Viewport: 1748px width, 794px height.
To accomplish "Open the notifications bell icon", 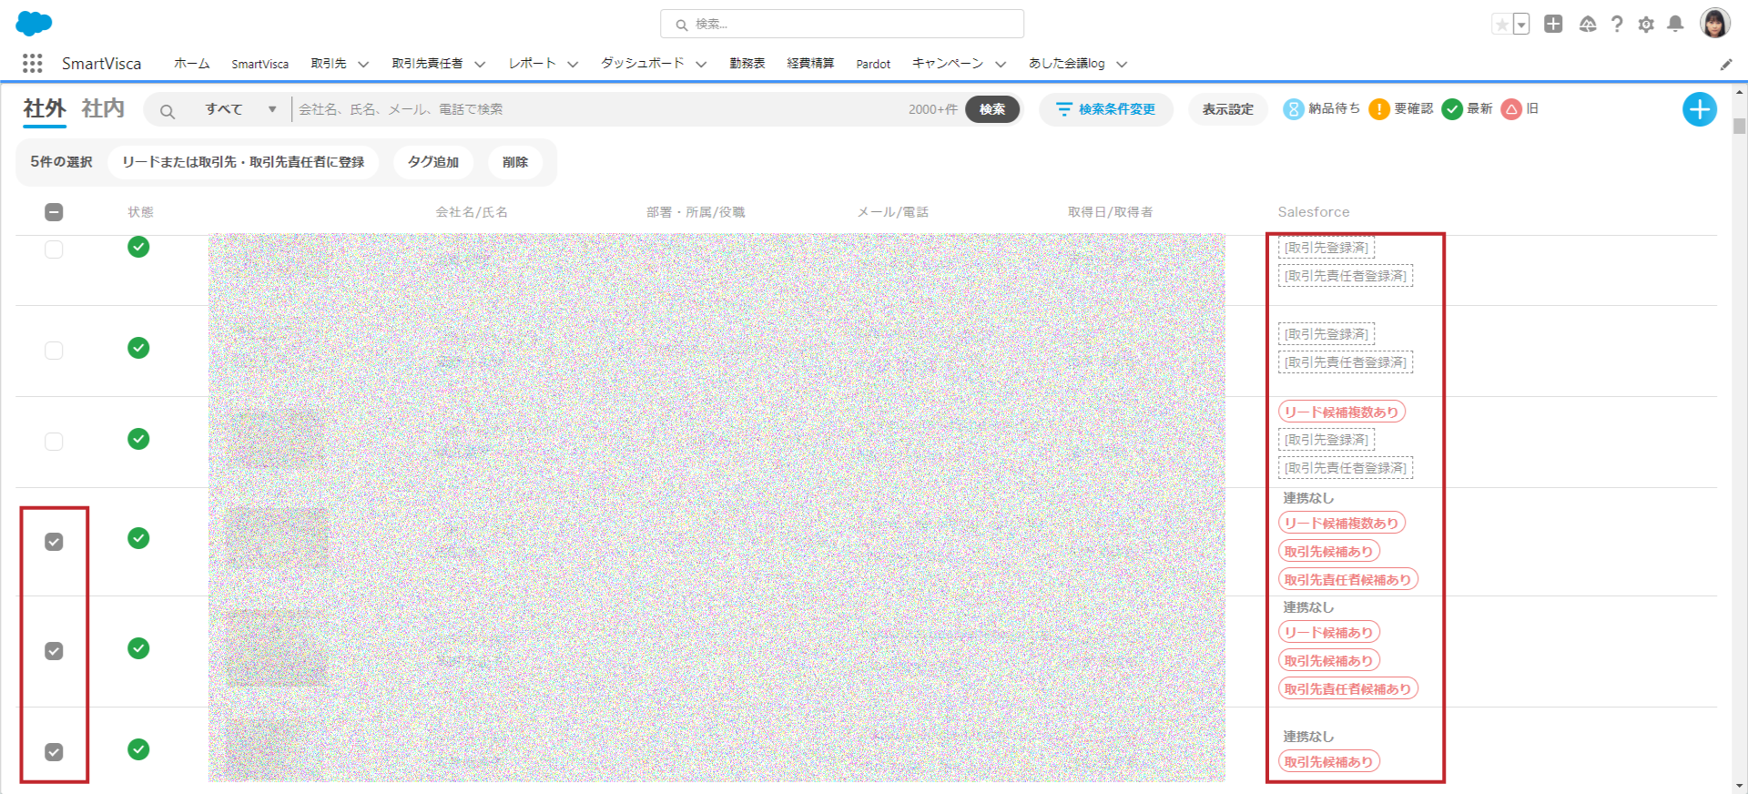I will (1675, 25).
